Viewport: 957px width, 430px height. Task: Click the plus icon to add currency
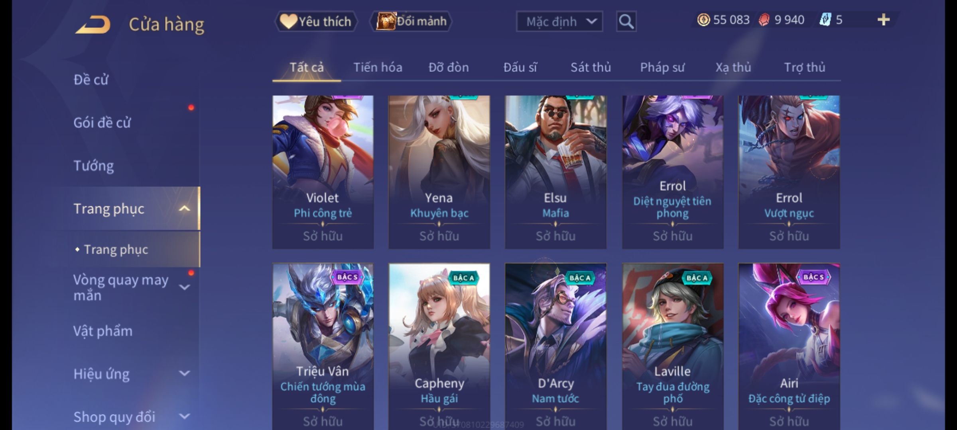(x=884, y=20)
